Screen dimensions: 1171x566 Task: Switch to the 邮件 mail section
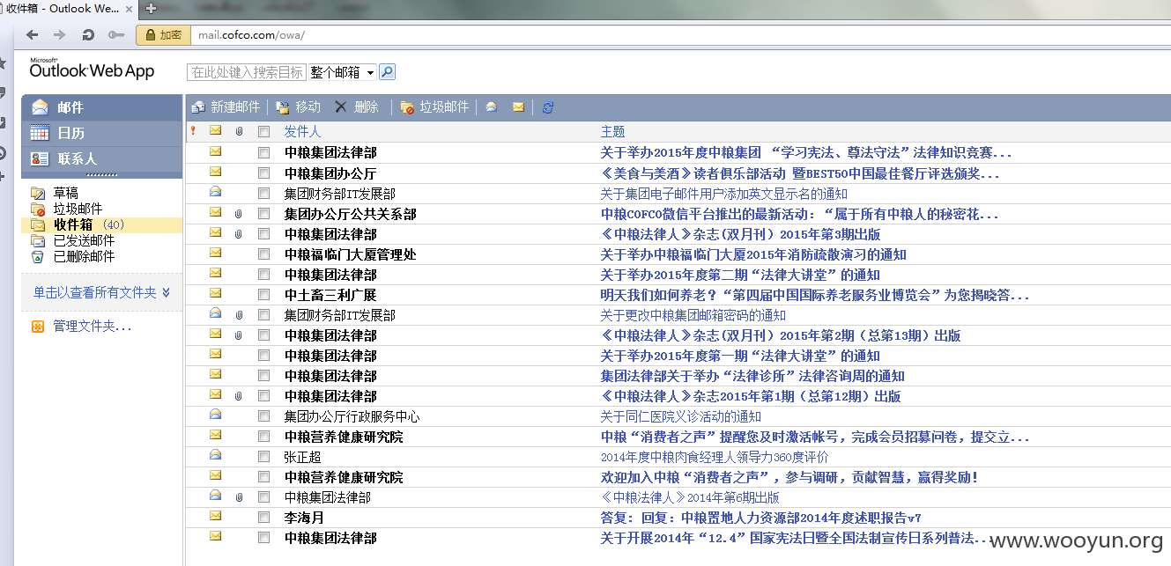pos(102,107)
